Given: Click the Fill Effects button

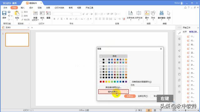Looking at the screenshot, I should [x=113, y=92].
